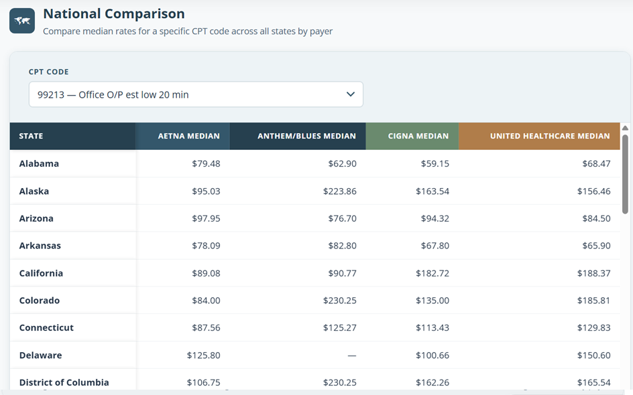This screenshot has width=633, height=395.
Task: Select the Alabama row label
Action: [39, 163]
